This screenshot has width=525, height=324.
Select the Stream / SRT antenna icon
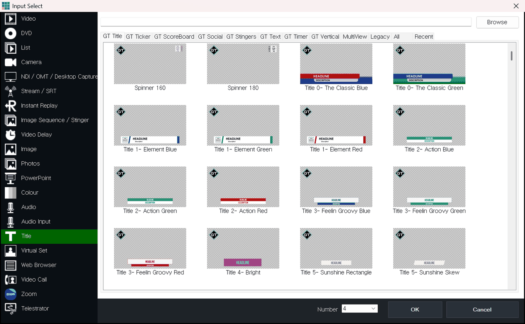point(10,91)
